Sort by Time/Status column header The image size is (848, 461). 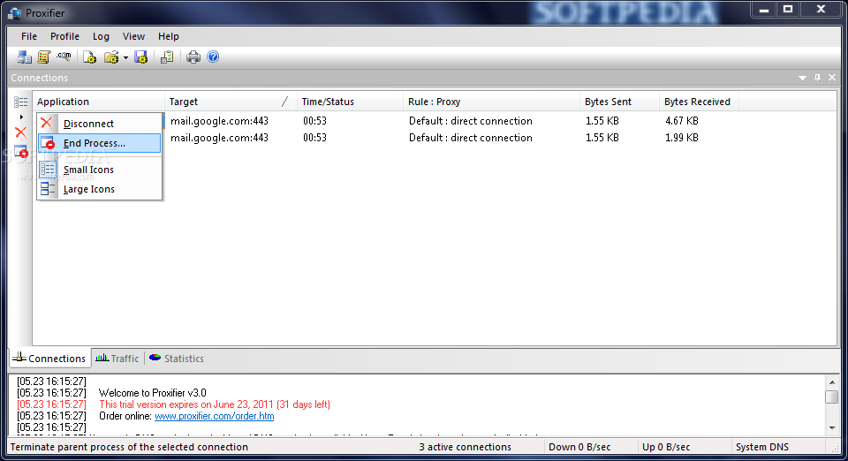click(351, 102)
